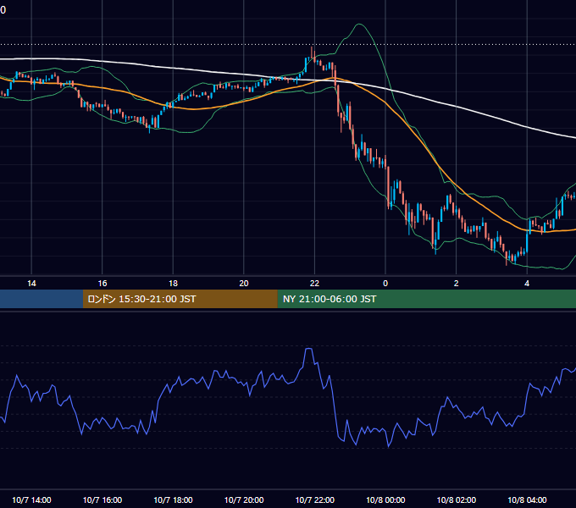
Task: Click the hour label 22 on time axis
Action: click(314, 284)
